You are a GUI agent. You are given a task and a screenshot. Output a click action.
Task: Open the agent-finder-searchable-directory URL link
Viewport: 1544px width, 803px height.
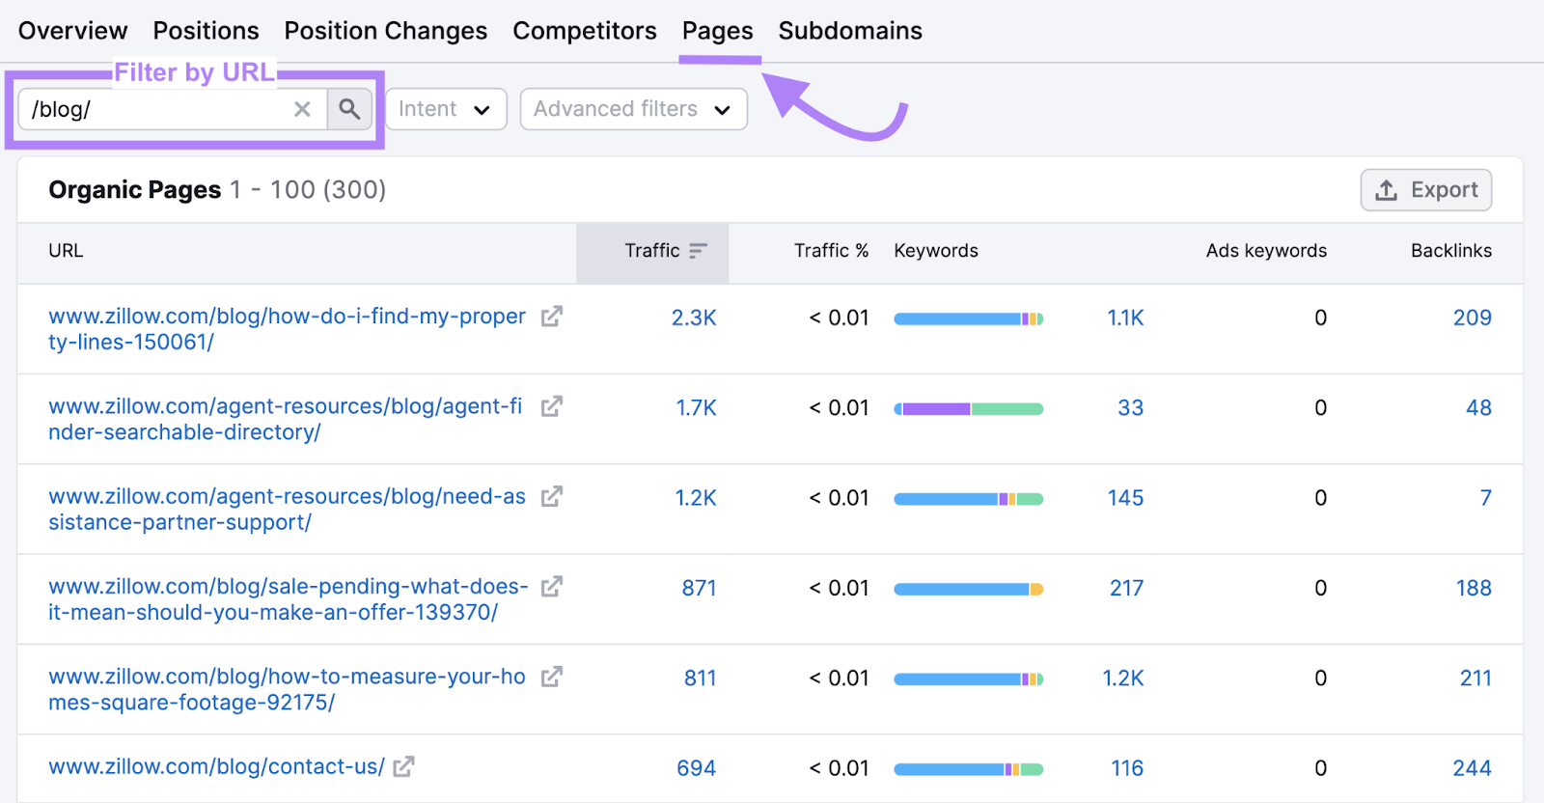(285, 419)
